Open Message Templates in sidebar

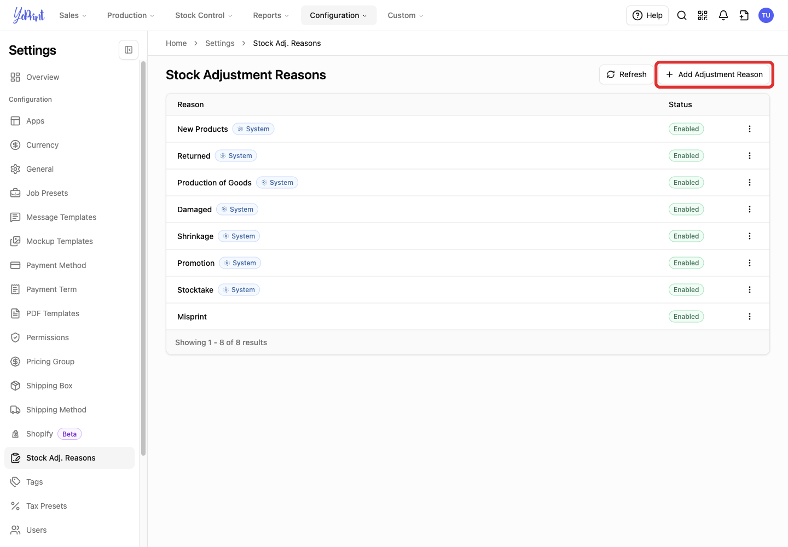69,217
